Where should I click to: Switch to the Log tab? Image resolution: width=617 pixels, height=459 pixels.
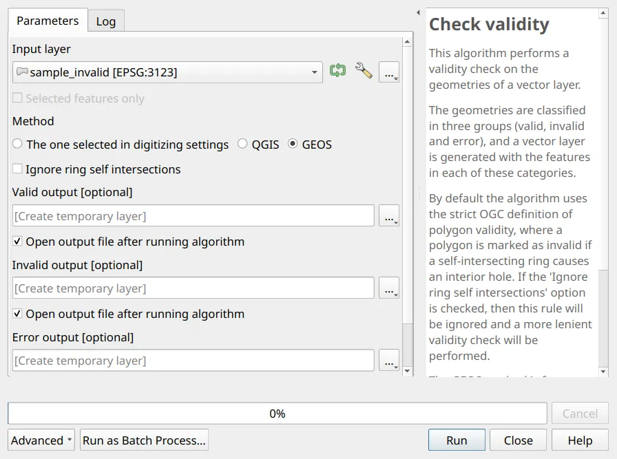106,21
